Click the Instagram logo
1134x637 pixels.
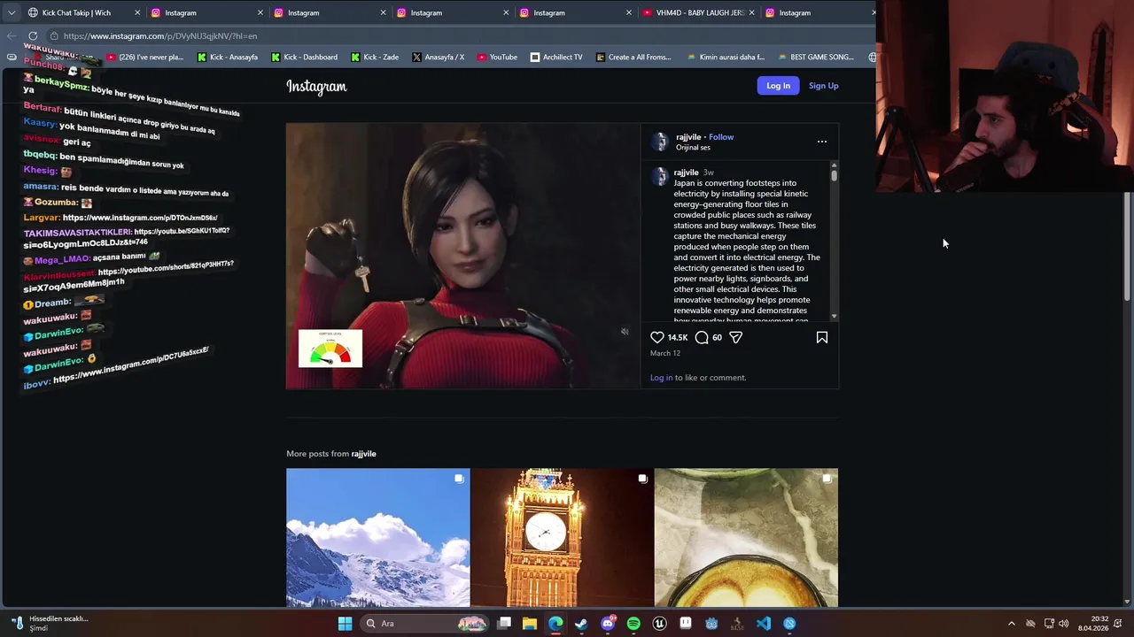coord(316,86)
